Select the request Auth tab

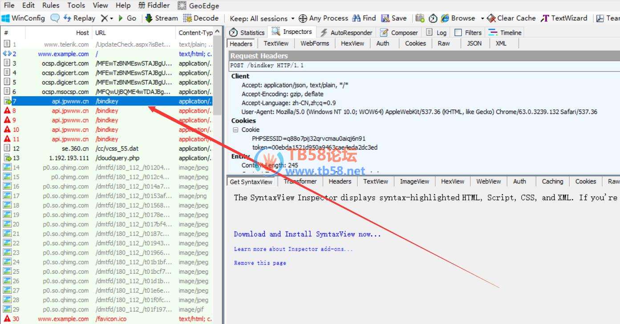382,44
